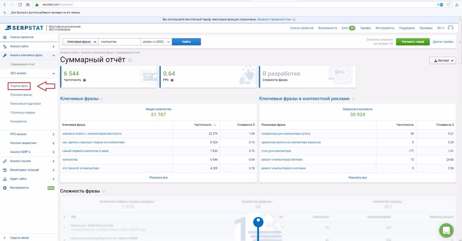Viewport: 462px width, 241px height.
Task: Open keyword стол для компьютера
Action: (276, 151)
